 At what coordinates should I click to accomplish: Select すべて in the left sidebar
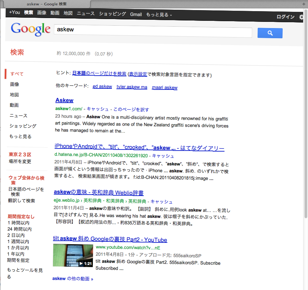(17, 74)
